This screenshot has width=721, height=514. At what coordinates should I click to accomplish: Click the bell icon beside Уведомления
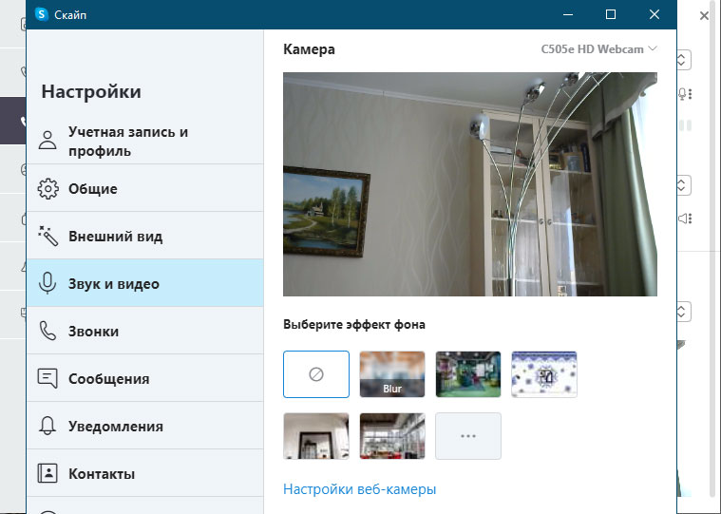(47, 426)
